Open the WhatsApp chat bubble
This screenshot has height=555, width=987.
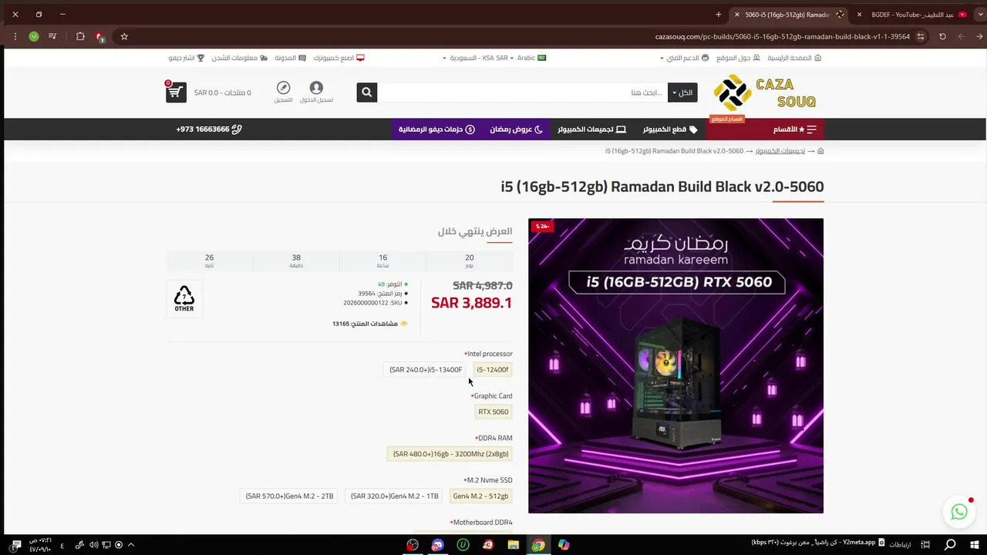coord(959,512)
